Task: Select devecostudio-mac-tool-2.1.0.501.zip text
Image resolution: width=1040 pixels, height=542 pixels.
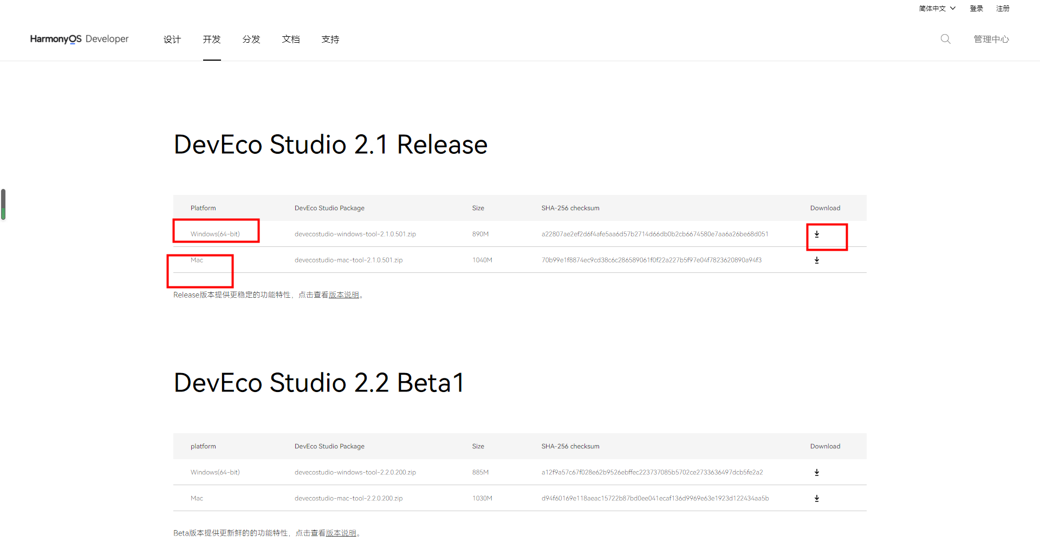Action: pos(349,260)
